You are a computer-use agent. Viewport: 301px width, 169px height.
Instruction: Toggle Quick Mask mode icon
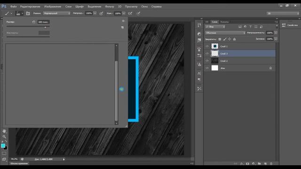click(x=4, y=154)
